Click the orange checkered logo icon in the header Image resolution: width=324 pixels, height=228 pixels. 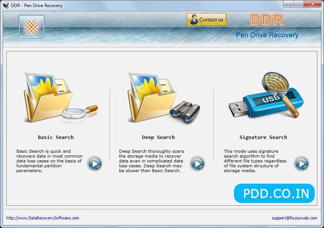(x=32, y=27)
